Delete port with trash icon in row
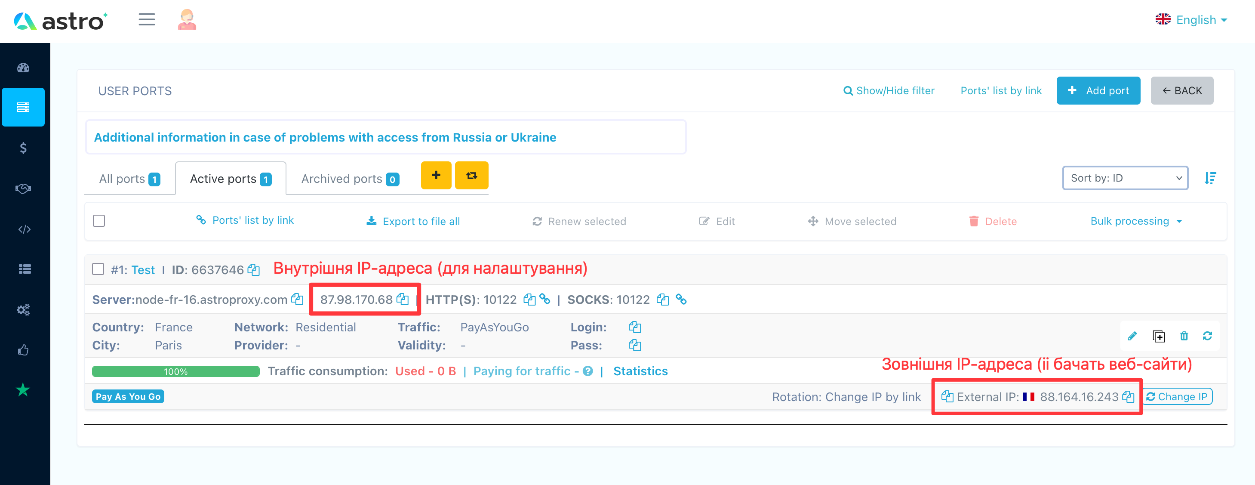 pos(1184,336)
